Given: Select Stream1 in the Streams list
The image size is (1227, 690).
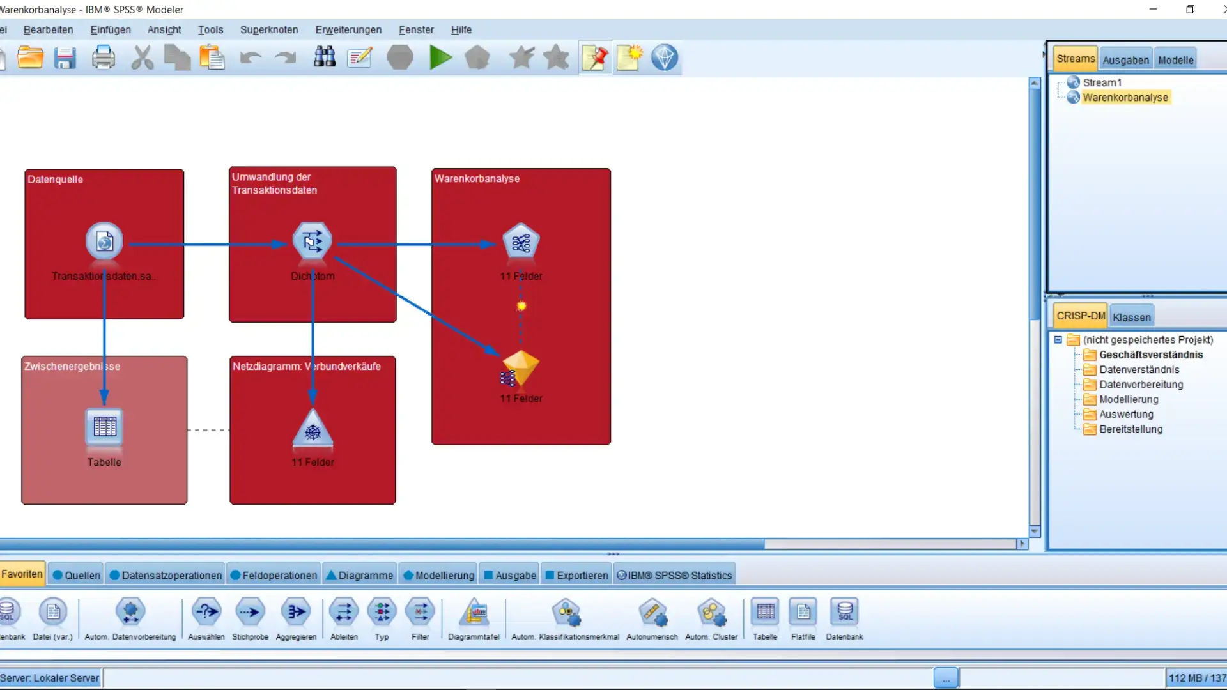Looking at the screenshot, I should tap(1102, 82).
